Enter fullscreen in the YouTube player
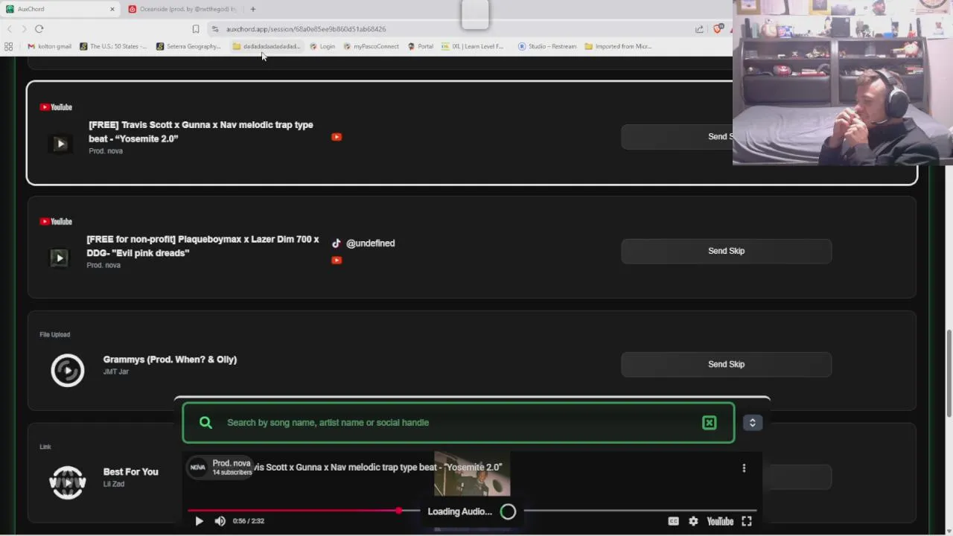Viewport: 953px width, 536px height. [x=747, y=521]
